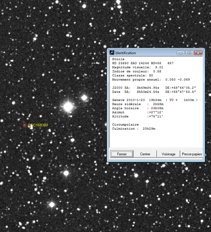This screenshot has width=211, height=232.
Task: Click the Identification title bar text
Action: [126, 53]
